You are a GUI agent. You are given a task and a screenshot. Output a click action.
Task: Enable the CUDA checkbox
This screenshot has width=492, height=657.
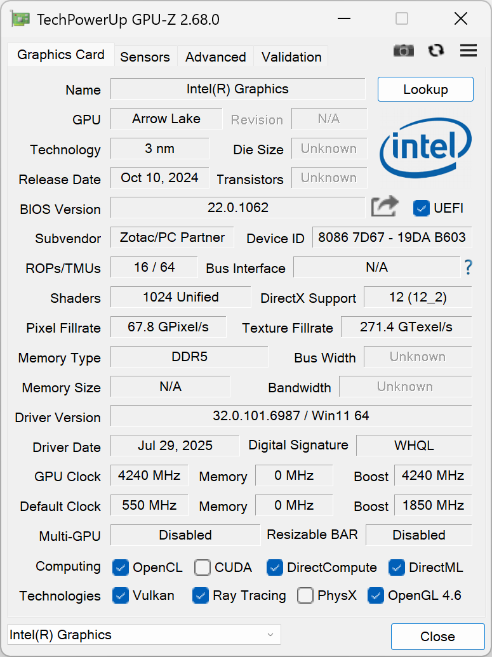click(202, 567)
